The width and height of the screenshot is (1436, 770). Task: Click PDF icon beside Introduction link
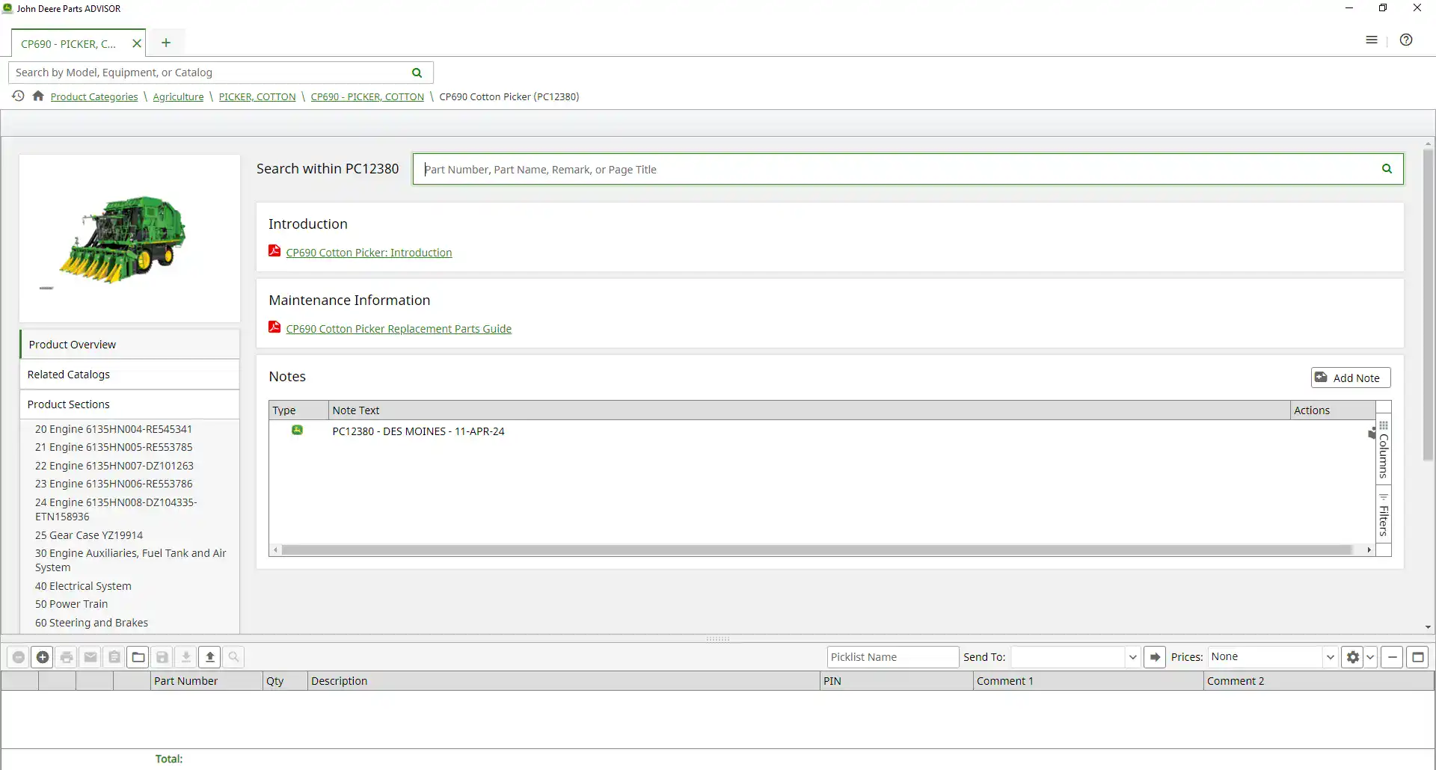click(274, 251)
